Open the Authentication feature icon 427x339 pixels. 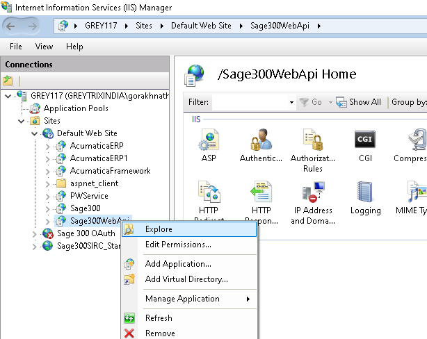(261, 140)
